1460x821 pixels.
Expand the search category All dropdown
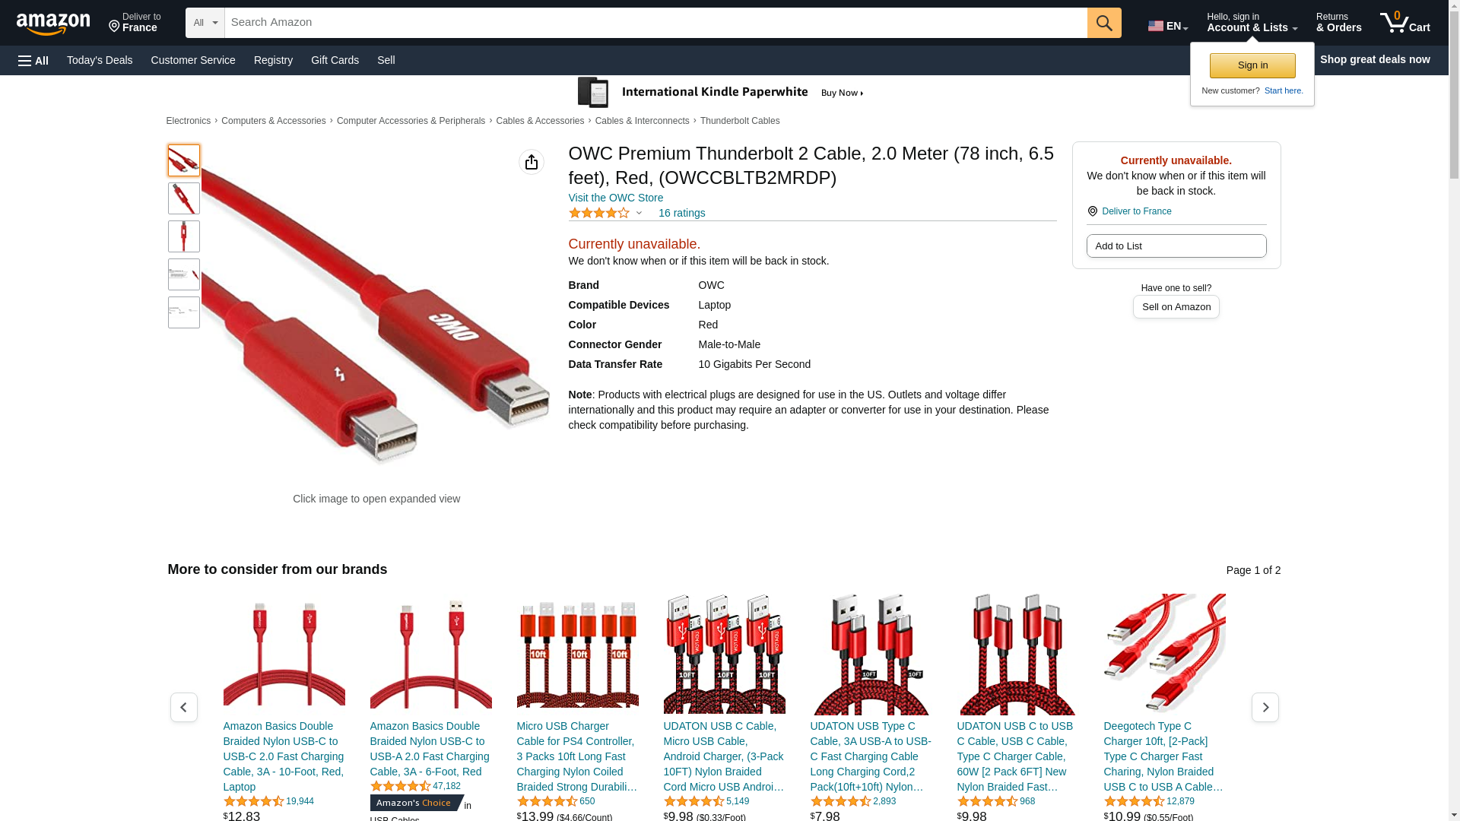(x=205, y=23)
